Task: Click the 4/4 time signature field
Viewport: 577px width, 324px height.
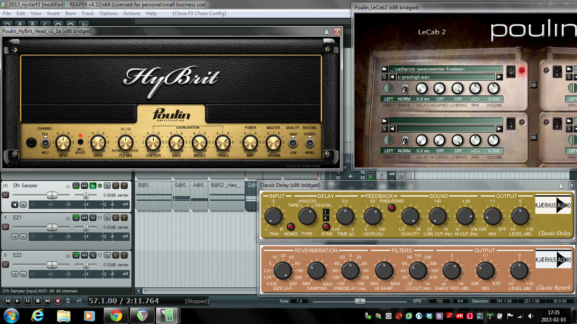Action: click(x=460, y=301)
